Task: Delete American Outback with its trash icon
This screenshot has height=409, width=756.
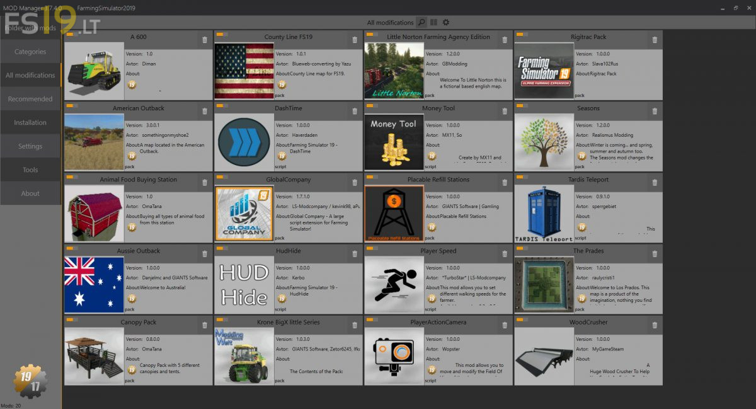Action: pos(205,111)
